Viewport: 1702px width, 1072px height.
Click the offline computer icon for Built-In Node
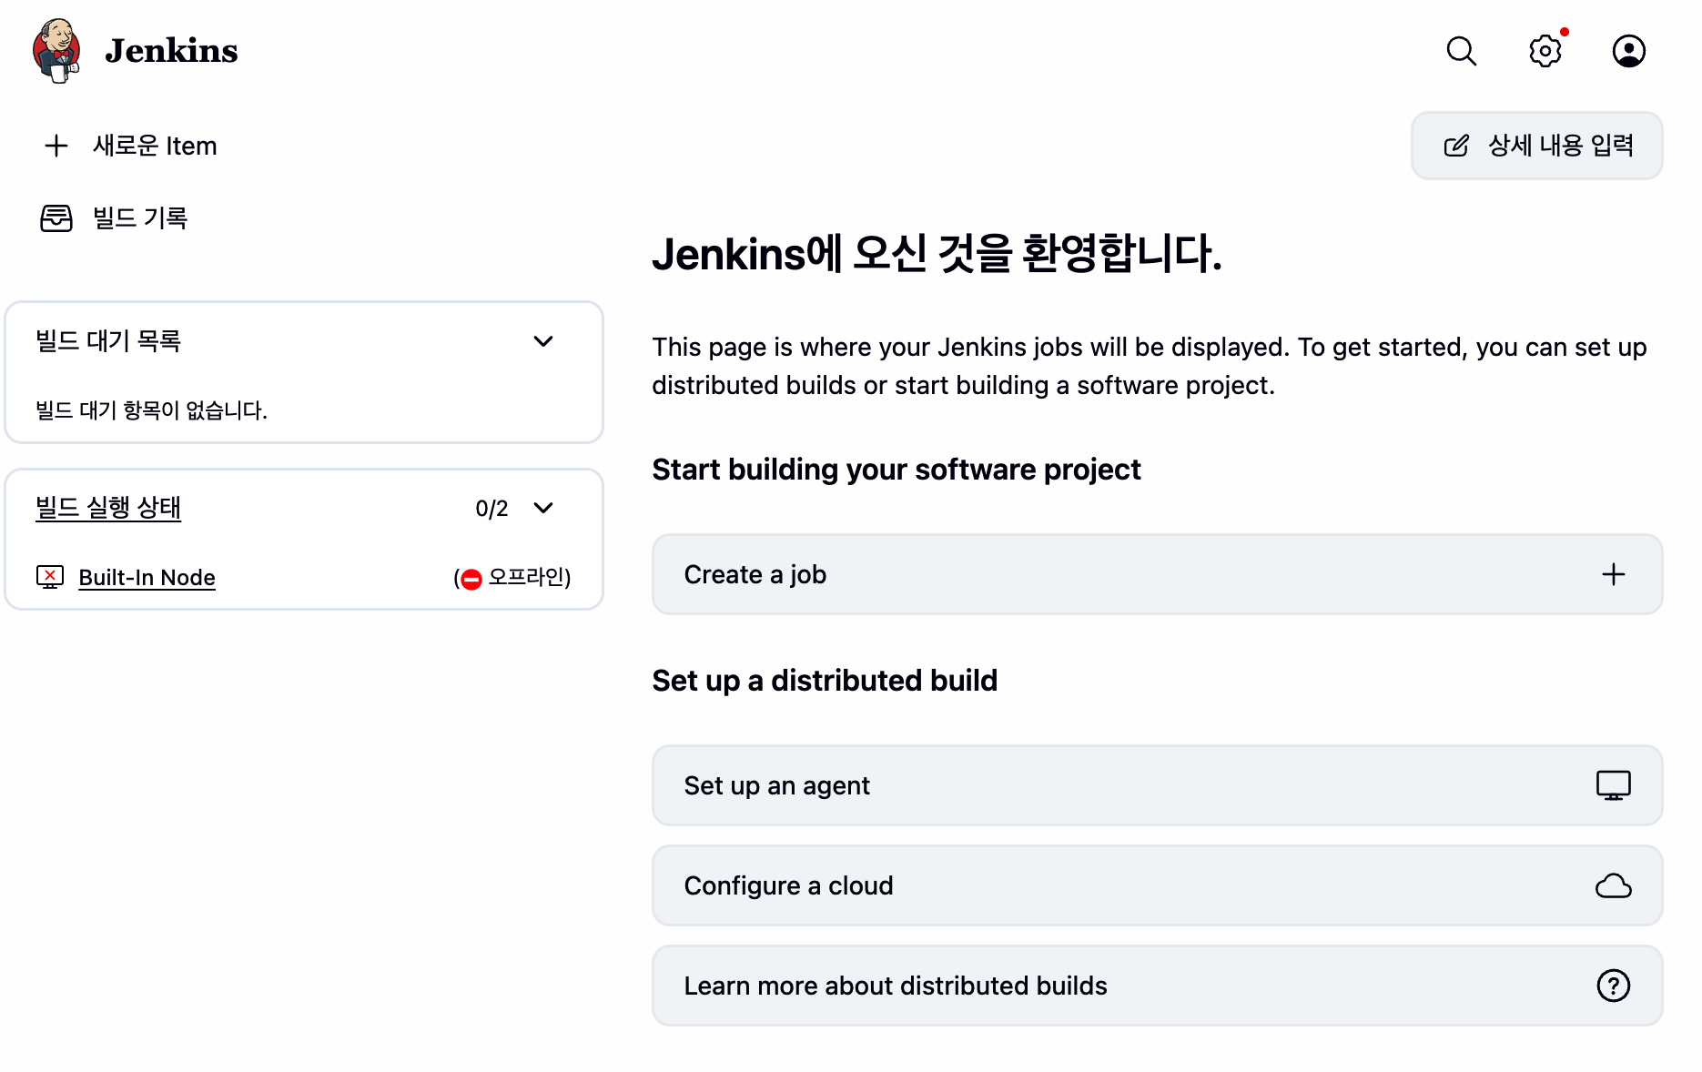(50, 577)
